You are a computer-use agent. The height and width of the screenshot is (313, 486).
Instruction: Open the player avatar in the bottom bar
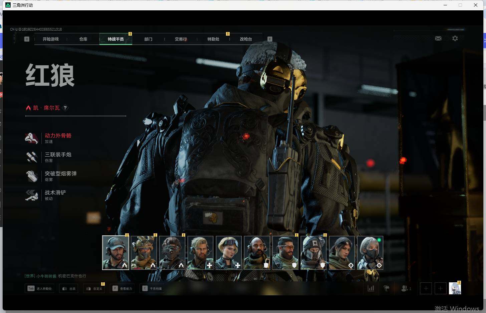[x=455, y=288]
